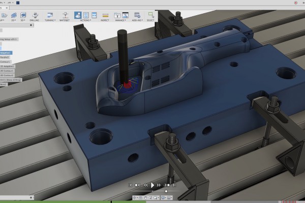Open the 3D milling toolpath tool
305x203 pixels.
pyautogui.click(x=23, y=15)
